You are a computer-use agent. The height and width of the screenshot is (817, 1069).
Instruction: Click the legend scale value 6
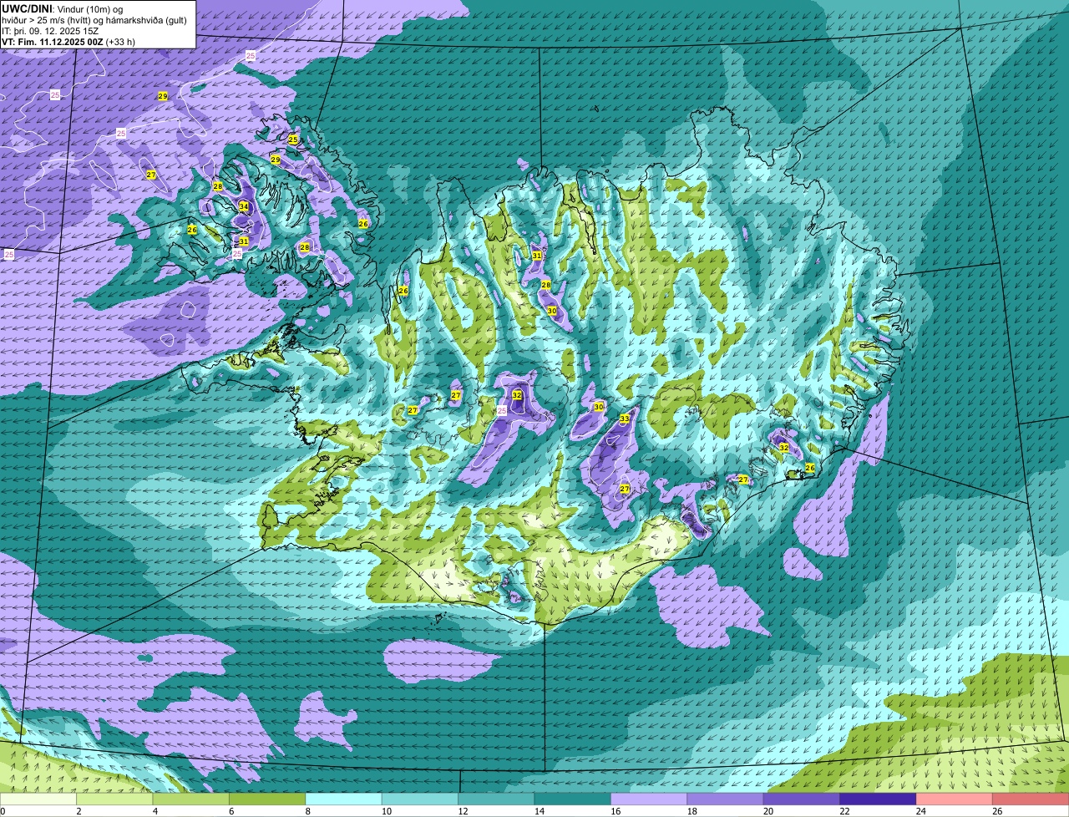pos(231,811)
